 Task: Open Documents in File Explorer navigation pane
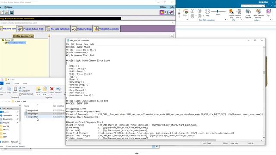8,119
